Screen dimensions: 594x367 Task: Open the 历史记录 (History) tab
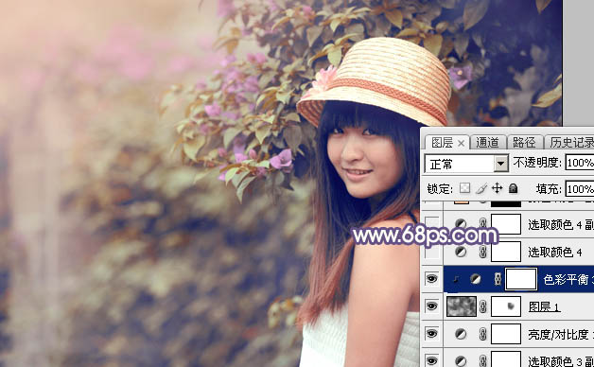point(571,143)
